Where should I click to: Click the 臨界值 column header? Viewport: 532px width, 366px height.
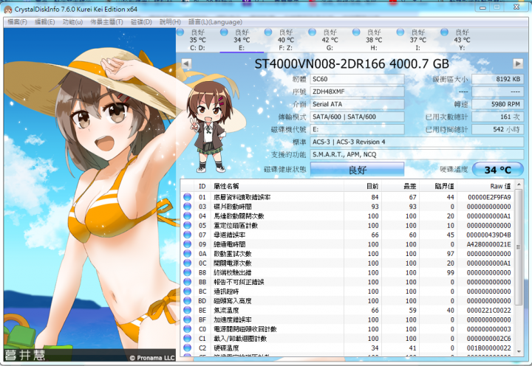(x=438, y=186)
